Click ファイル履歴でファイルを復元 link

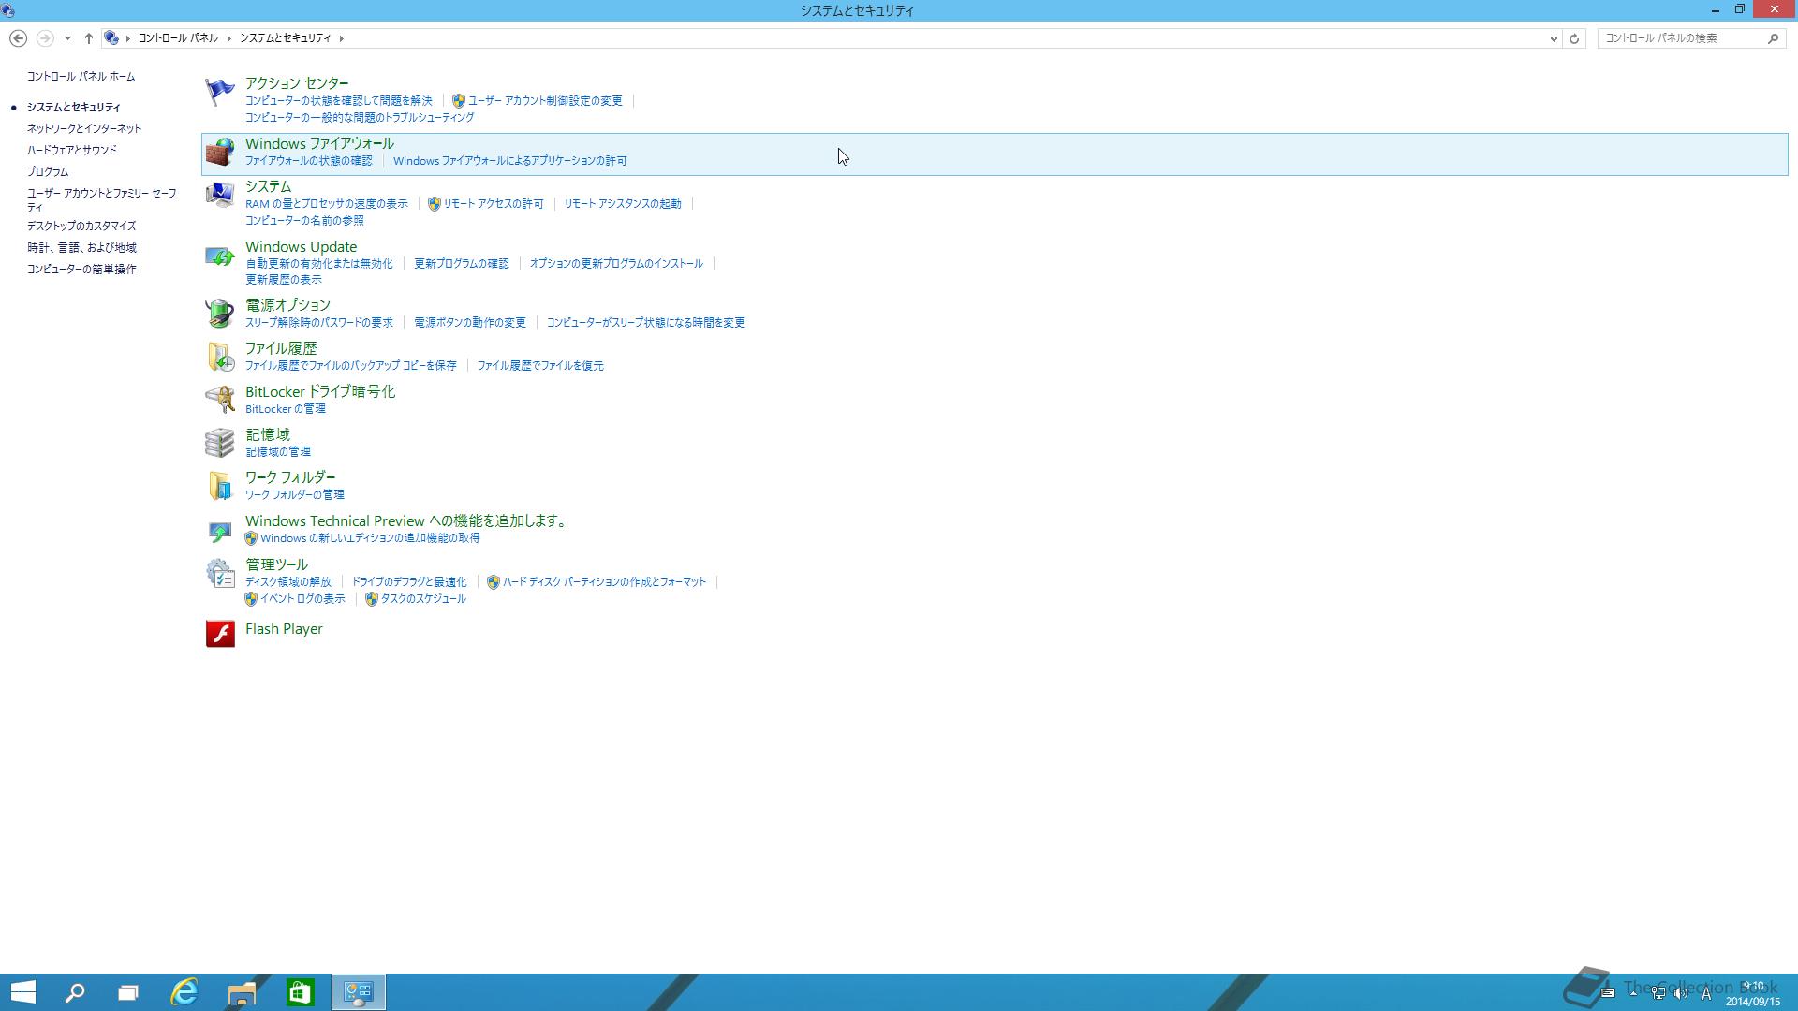pyautogui.click(x=540, y=366)
